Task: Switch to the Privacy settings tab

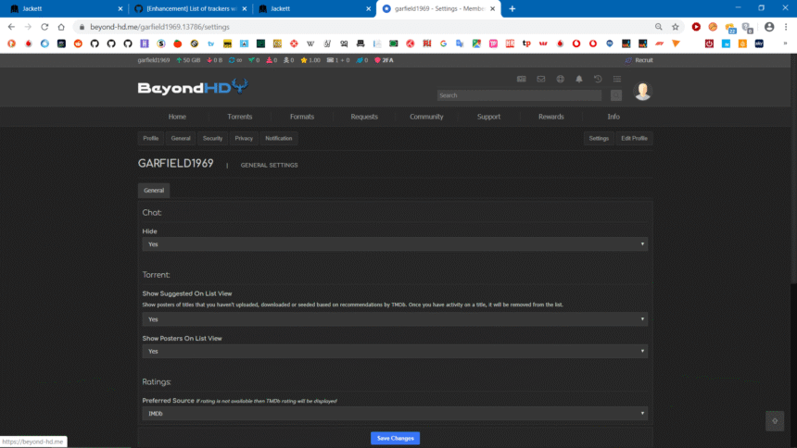Action: (244, 138)
